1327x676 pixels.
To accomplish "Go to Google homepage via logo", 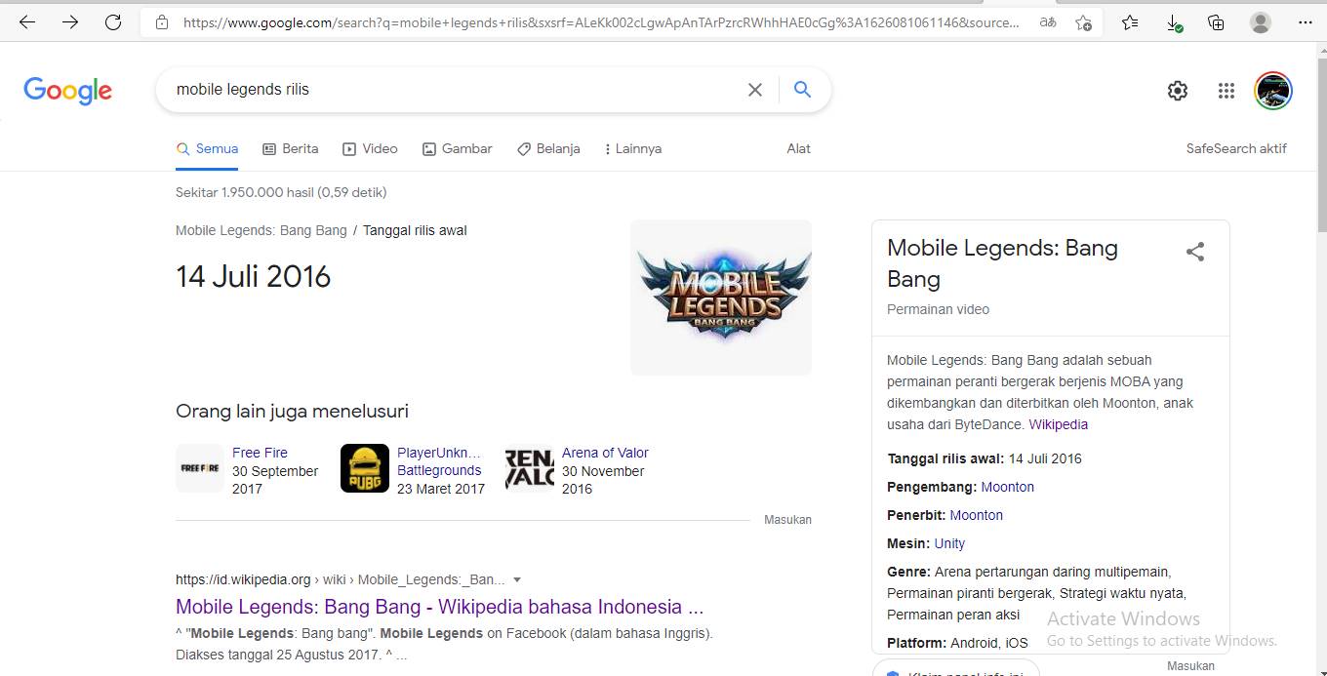I will (x=68, y=90).
